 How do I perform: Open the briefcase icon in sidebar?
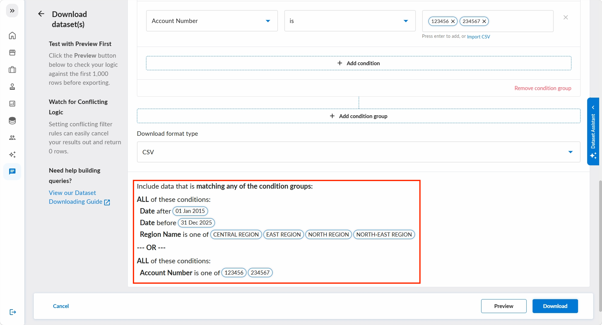coord(12,70)
